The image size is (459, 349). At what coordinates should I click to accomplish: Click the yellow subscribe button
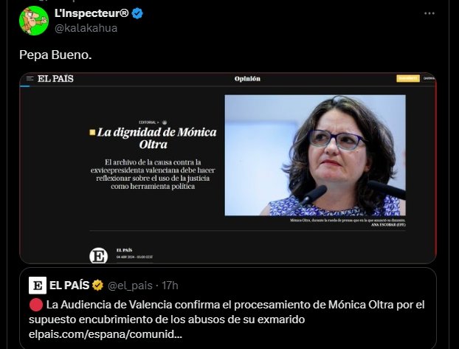408,78
